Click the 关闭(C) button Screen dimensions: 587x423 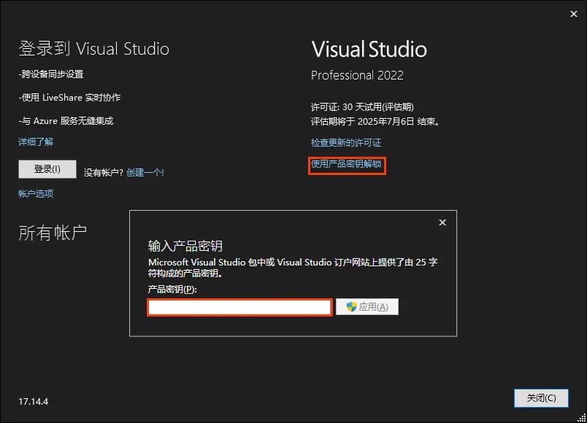pyautogui.click(x=541, y=398)
